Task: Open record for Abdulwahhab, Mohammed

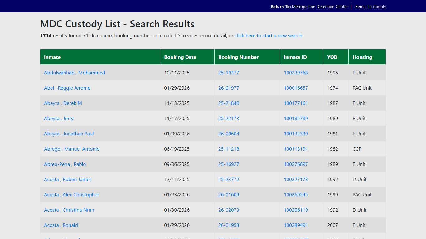Action: pos(74,73)
